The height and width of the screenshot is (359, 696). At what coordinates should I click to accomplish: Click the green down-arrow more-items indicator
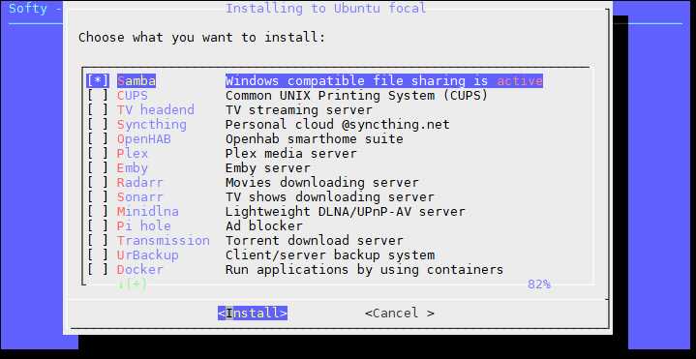tap(133, 284)
